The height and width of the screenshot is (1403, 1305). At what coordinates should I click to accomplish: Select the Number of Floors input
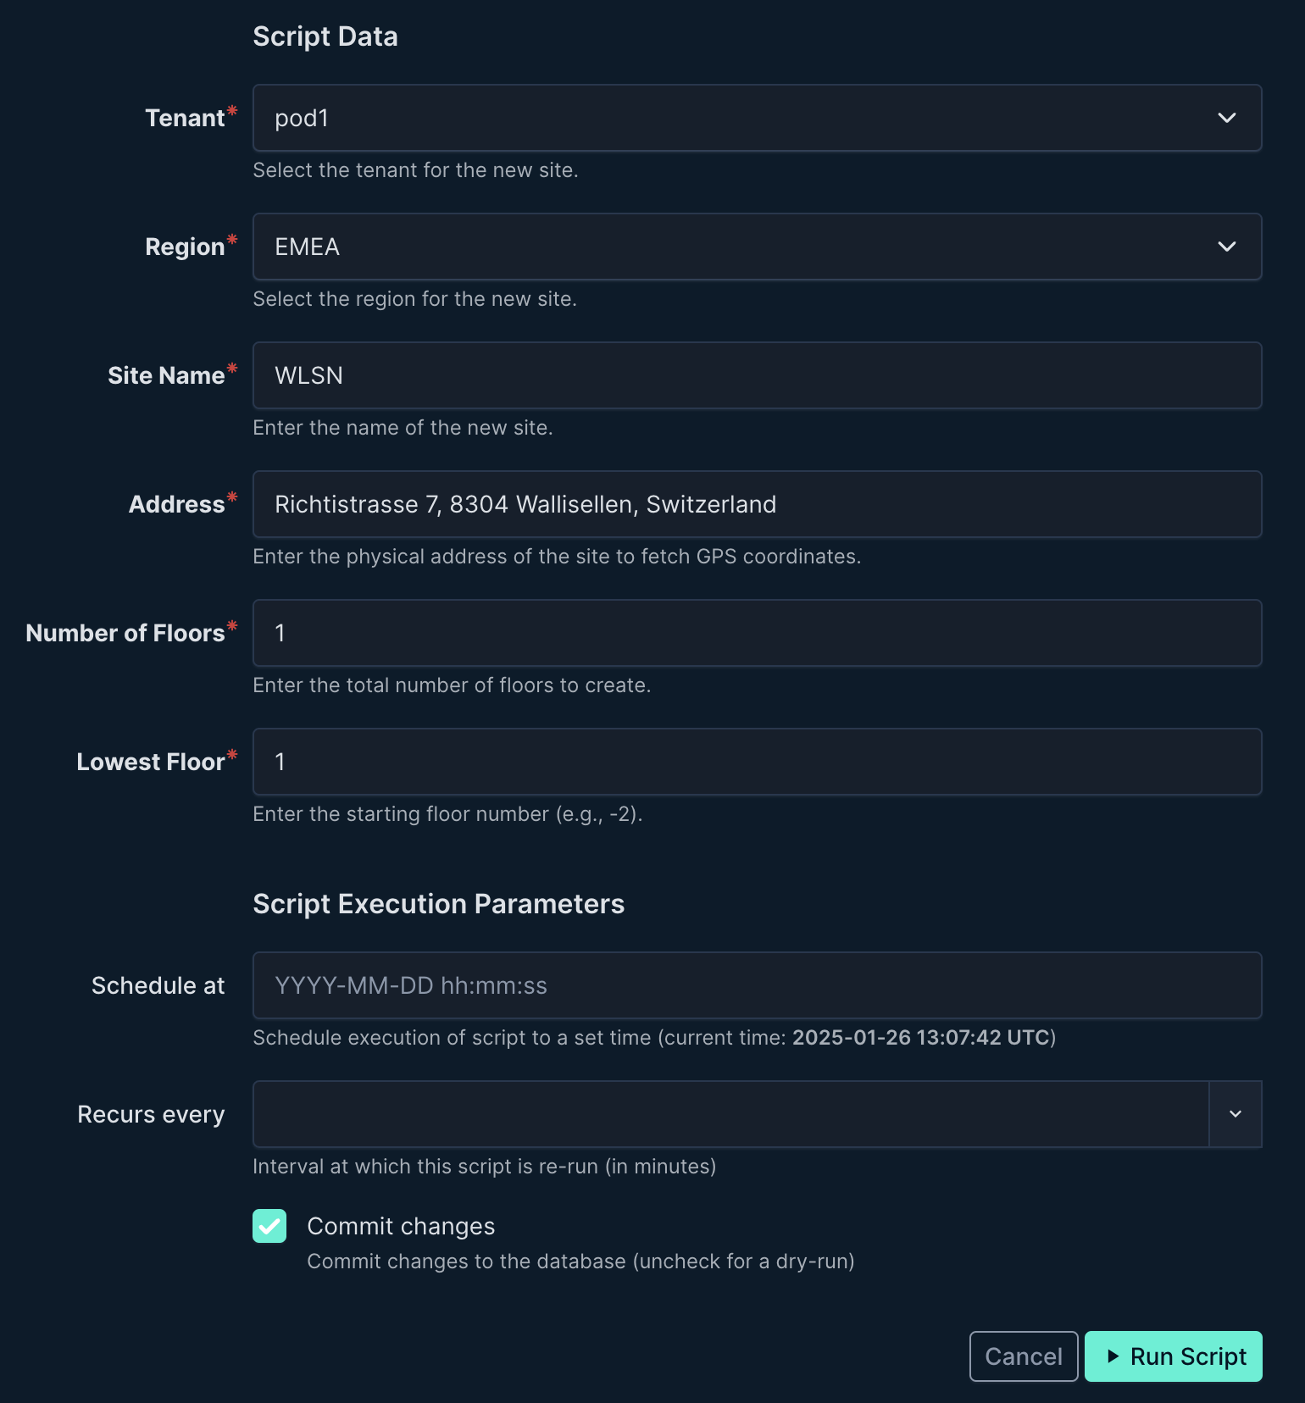pos(757,633)
